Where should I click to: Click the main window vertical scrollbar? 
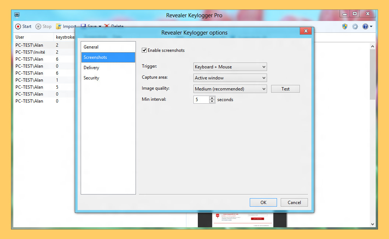(x=372, y=74)
